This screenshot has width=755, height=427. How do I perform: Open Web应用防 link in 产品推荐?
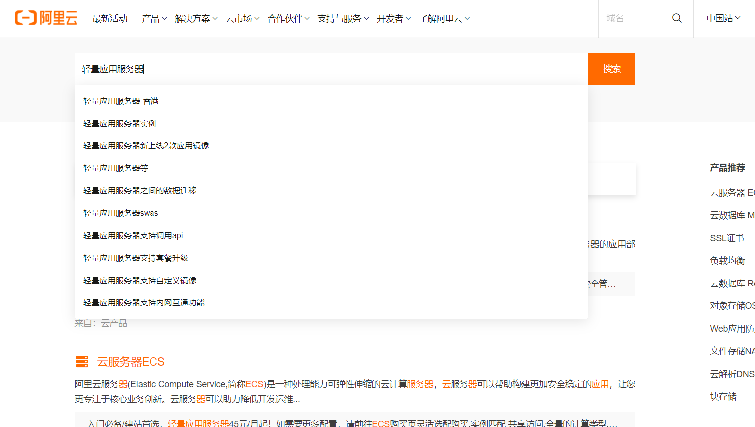click(x=732, y=329)
